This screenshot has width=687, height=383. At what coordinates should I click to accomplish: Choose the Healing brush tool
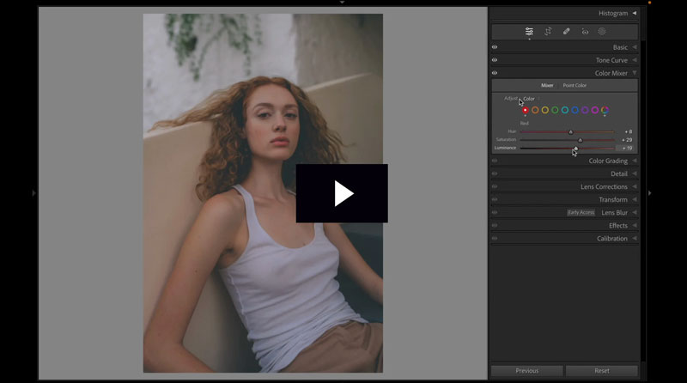[566, 32]
